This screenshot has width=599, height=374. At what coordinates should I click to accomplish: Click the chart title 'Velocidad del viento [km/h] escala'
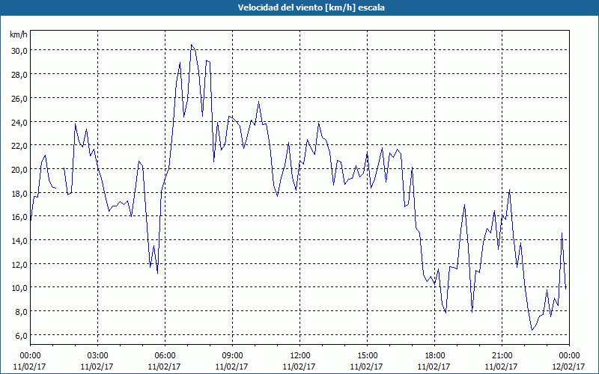point(311,7)
